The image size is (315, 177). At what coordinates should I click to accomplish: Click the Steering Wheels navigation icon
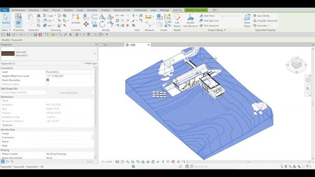(308, 80)
